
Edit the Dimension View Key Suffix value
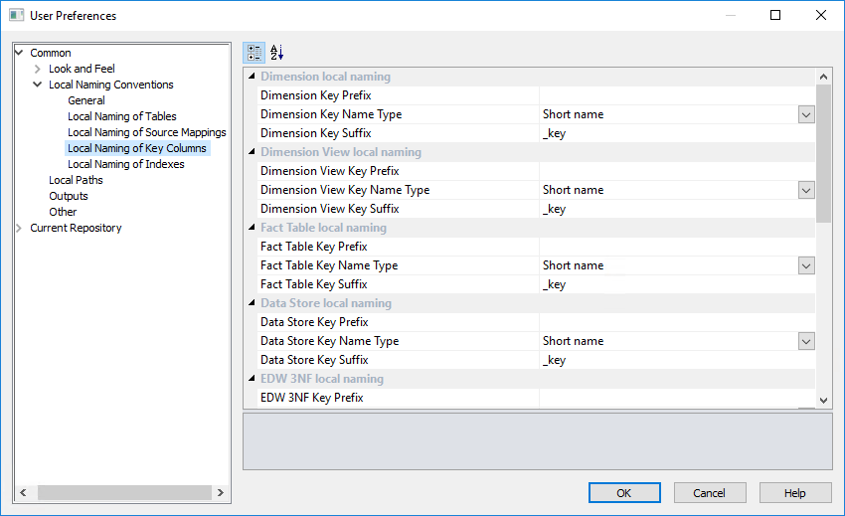676,209
